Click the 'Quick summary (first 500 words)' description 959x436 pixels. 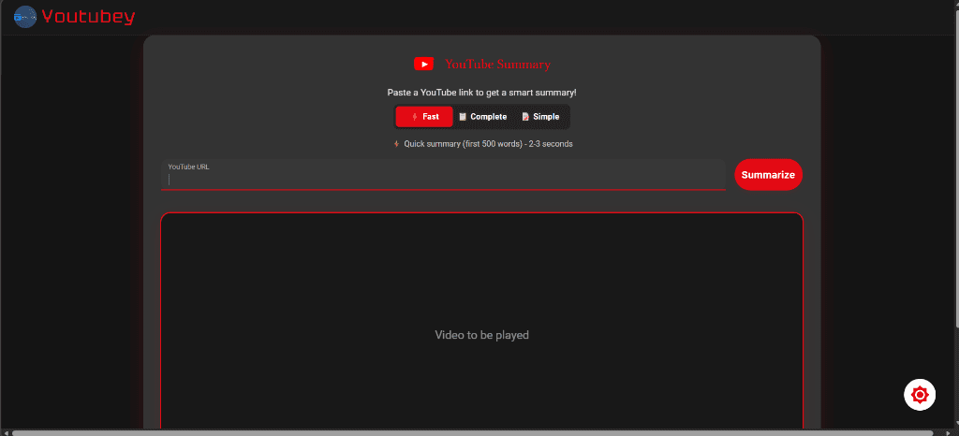[x=483, y=144]
